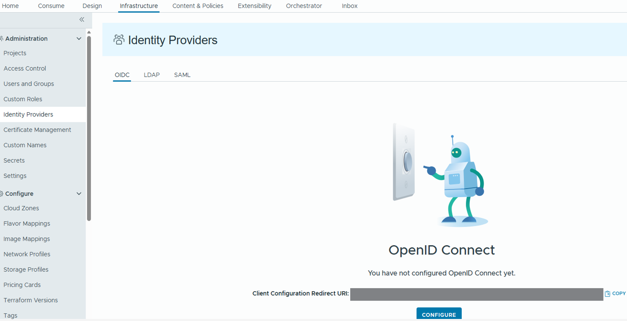Collapse the Administration section chevron
The height and width of the screenshot is (321, 627).
click(79, 39)
